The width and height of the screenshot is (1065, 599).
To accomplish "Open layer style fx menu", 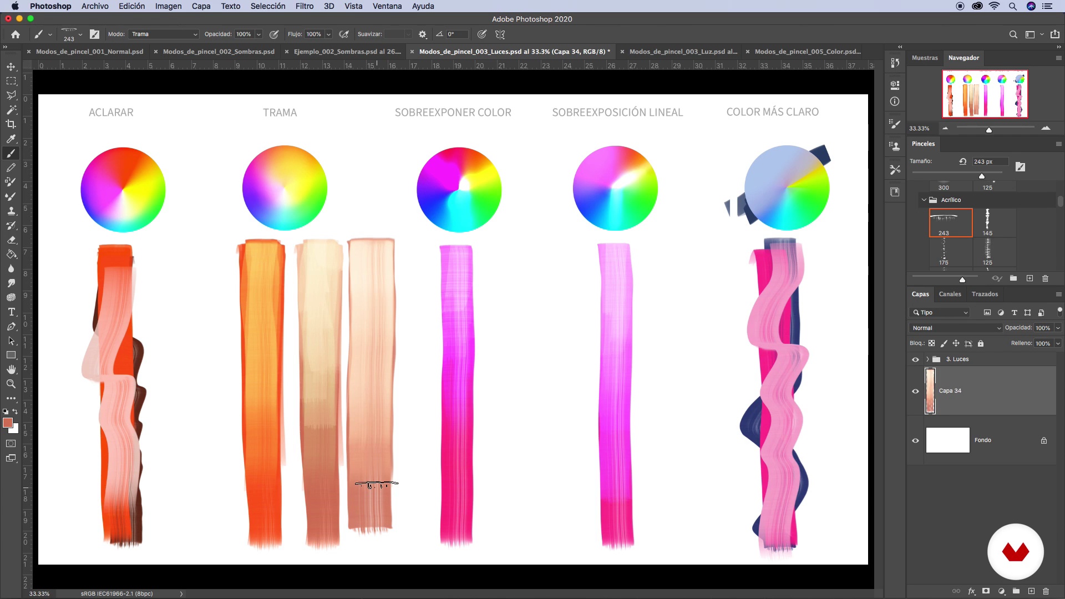I will tap(971, 591).
